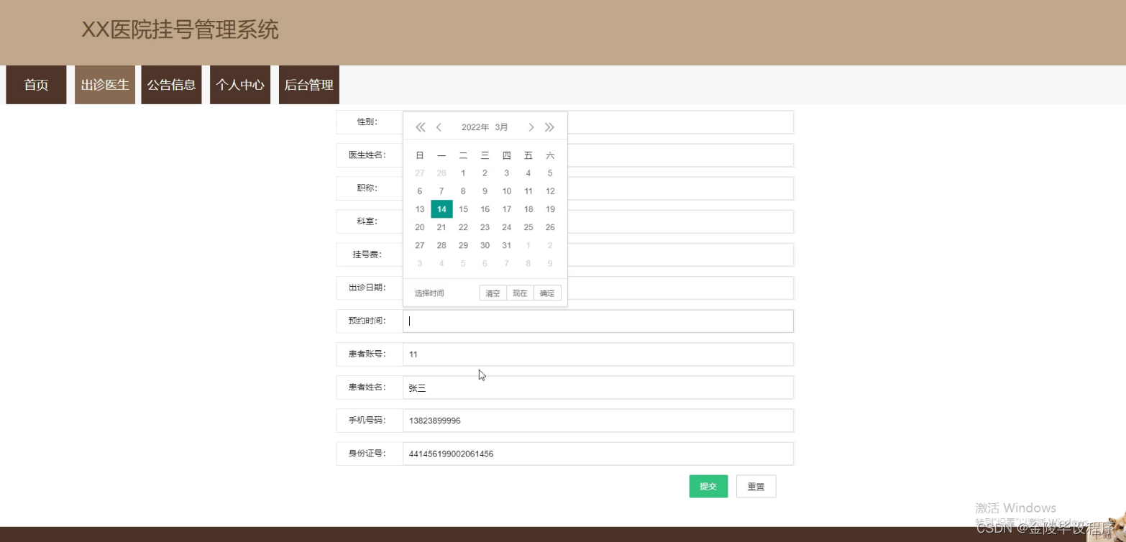Confirm the date with 确定 button

click(x=546, y=293)
